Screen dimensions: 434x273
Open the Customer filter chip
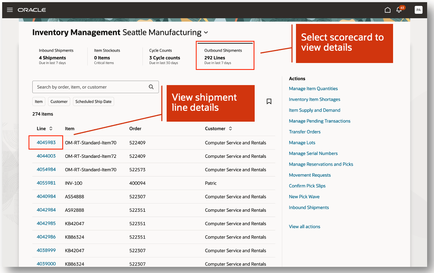point(59,102)
